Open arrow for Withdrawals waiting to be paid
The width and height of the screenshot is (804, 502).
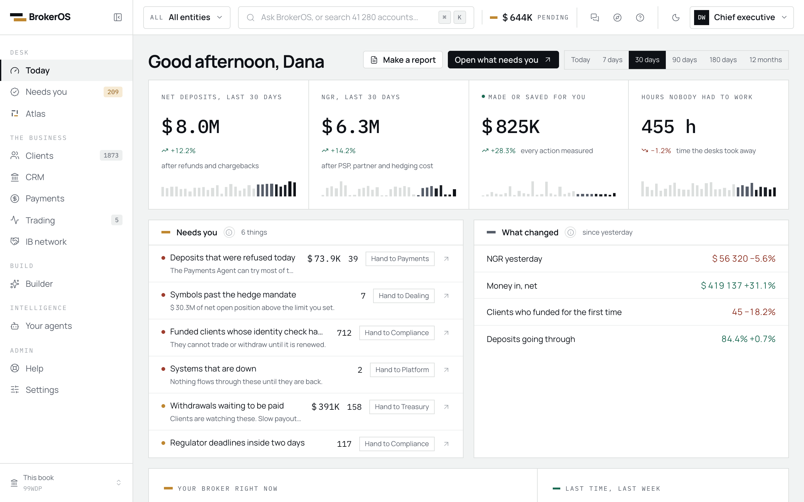446,407
